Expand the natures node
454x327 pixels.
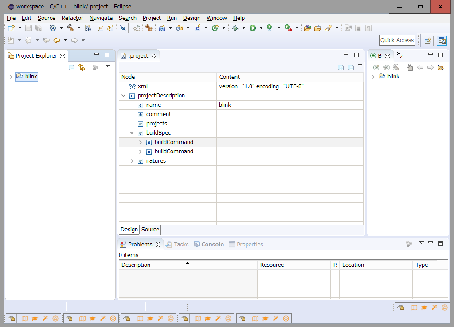coord(132,161)
